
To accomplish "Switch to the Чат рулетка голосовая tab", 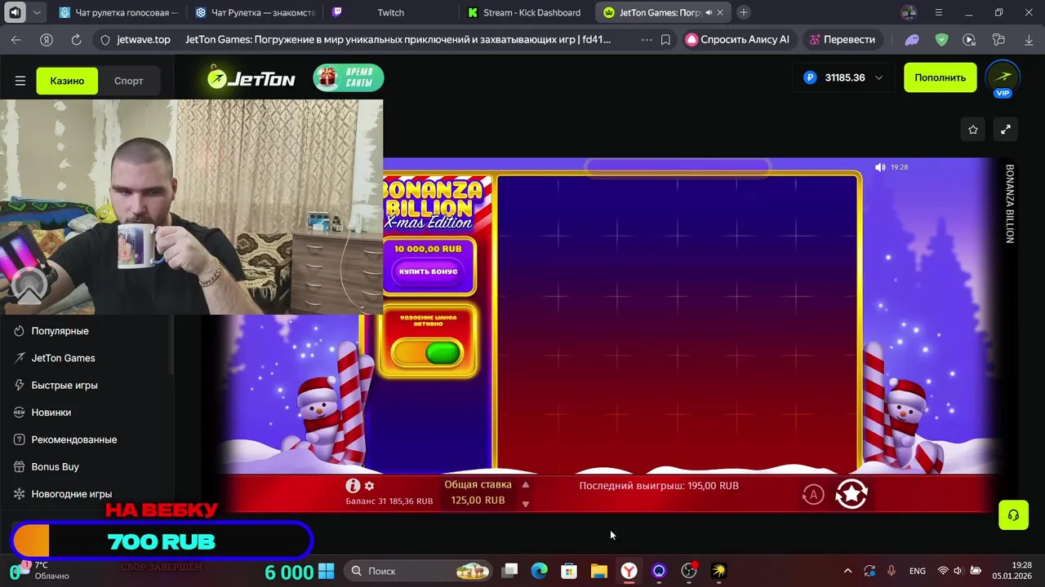I will click(x=119, y=12).
